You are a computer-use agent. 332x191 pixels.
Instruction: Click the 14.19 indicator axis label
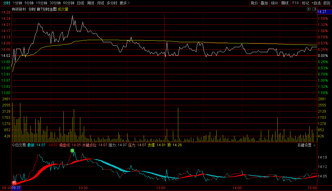pyautogui.click(x=322, y=157)
